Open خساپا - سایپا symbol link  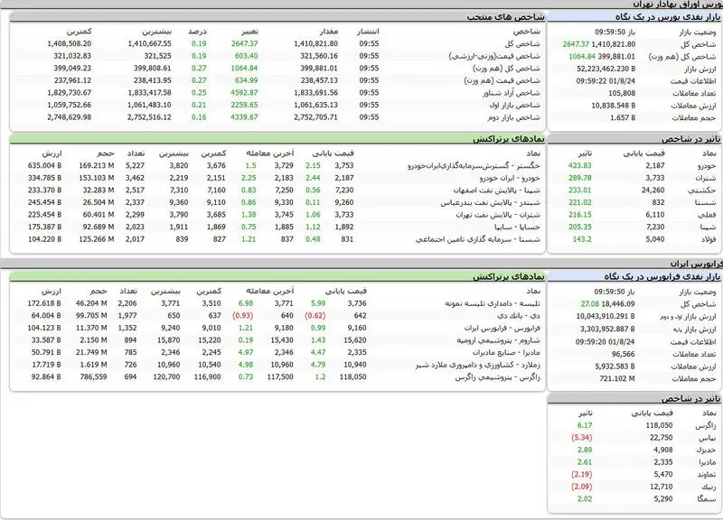[517, 227]
